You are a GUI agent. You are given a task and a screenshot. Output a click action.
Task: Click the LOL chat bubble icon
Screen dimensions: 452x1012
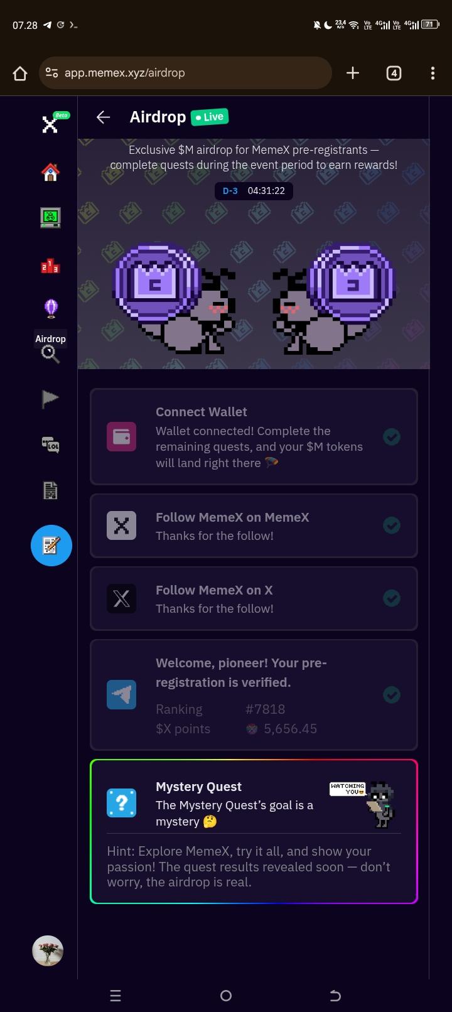click(51, 445)
